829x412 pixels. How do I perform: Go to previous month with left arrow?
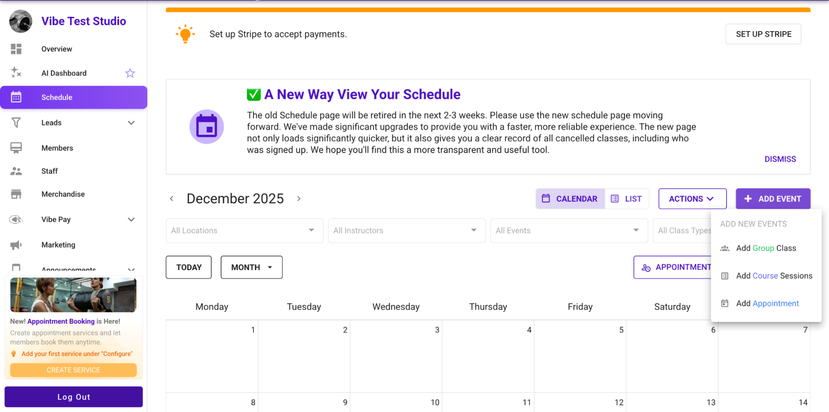click(172, 199)
